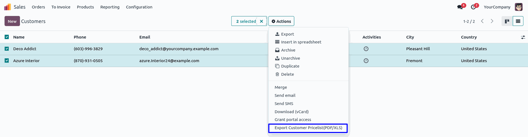The image size is (528, 137).
Task: Open the activities clock icon in navbar
Action: pos(473,7)
